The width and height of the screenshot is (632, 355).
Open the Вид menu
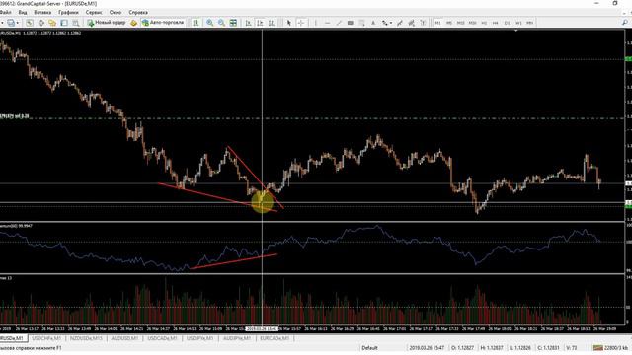(x=23, y=12)
